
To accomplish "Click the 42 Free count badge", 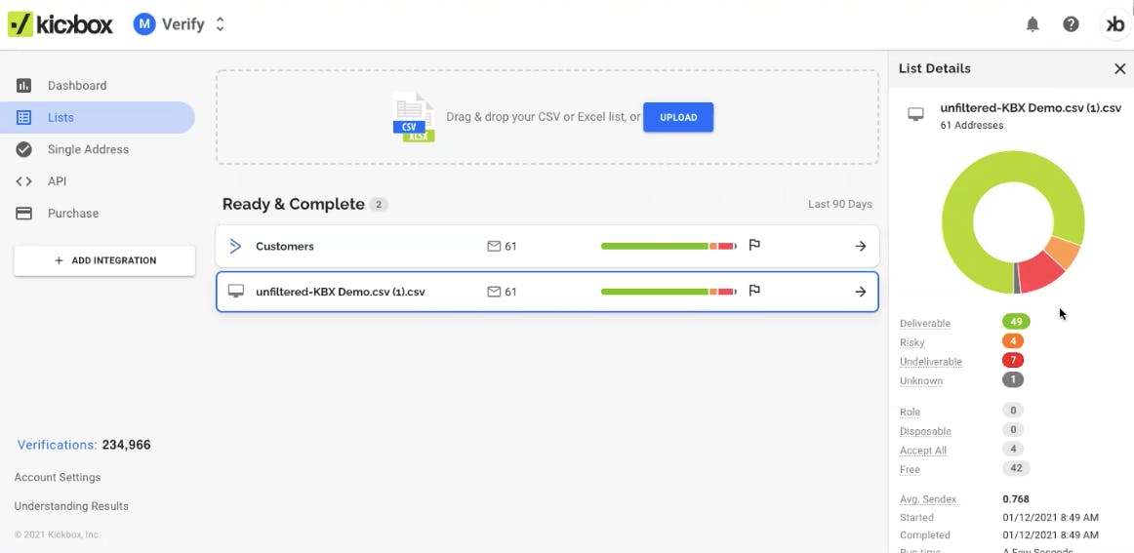I will (1016, 468).
